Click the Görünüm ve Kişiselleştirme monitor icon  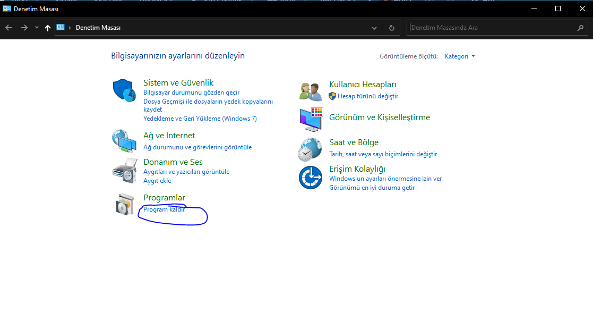[x=311, y=119]
